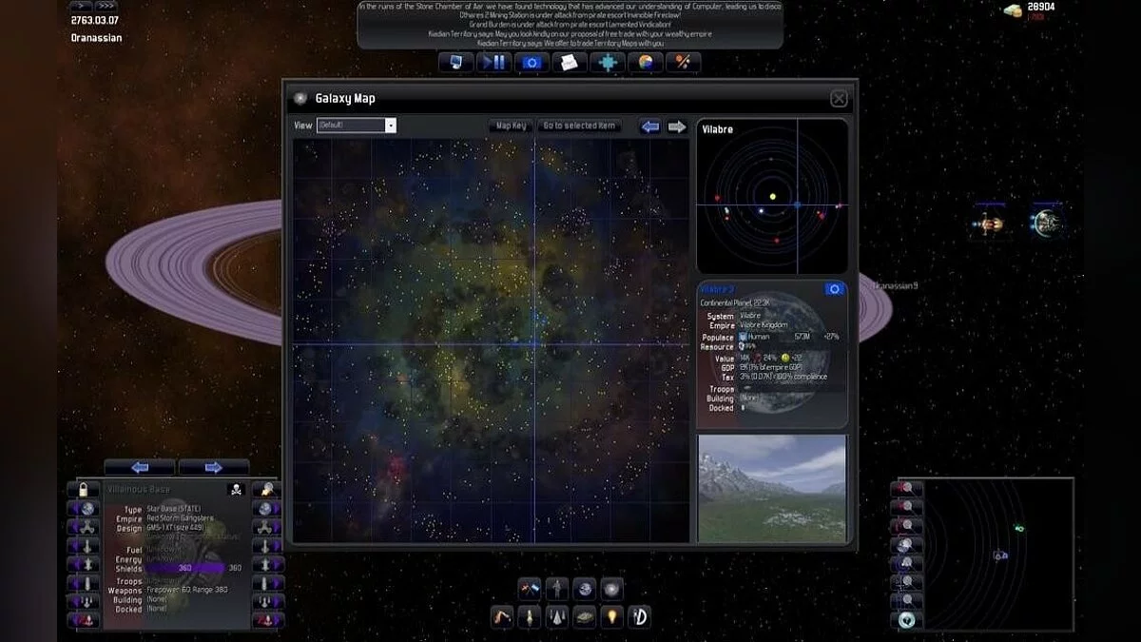Screen dimensions: 1141x642
Task: Click the cyan ring button below minimap zoom list
Action: coord(906,620)
